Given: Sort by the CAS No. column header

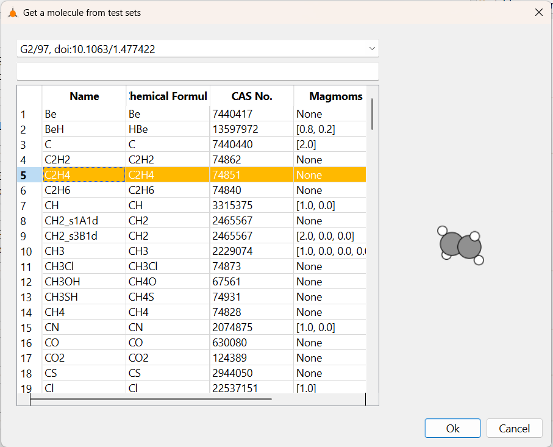Looking at the screenshot, I should point(252,96).
